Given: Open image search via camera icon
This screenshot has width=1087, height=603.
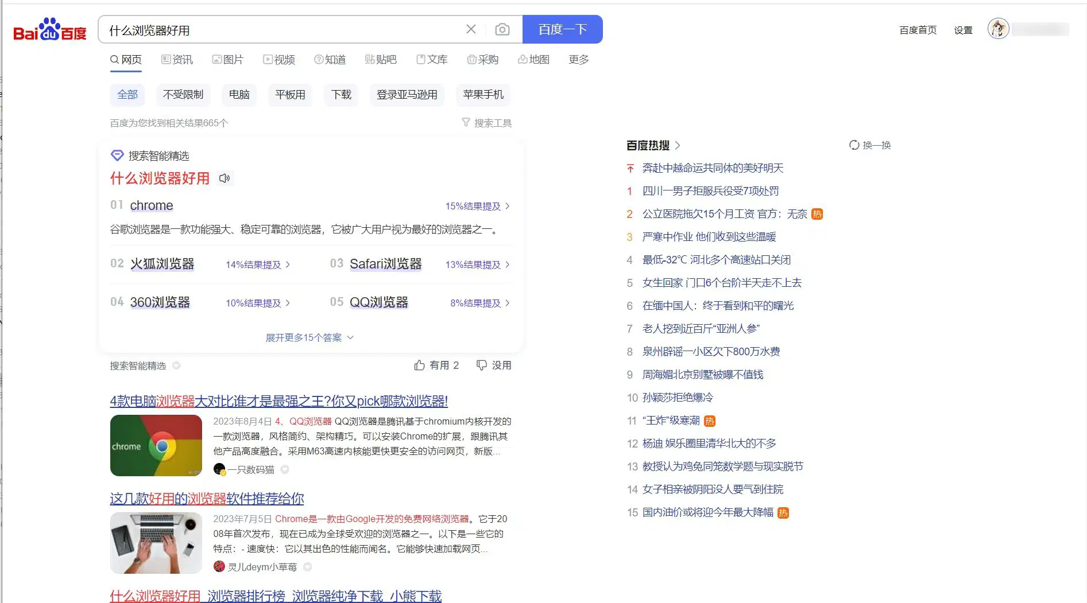Looking at the screenshot, I should [502, 29].
